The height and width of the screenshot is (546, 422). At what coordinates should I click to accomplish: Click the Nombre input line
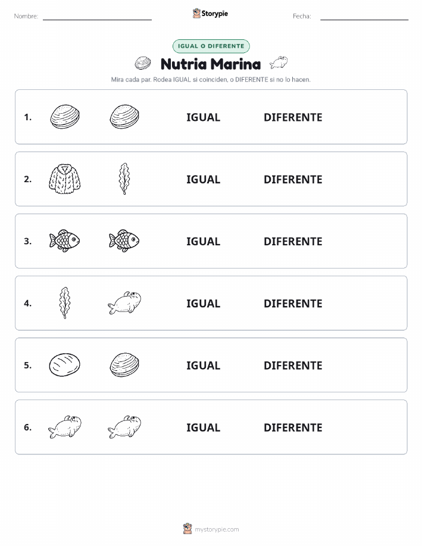(x=97, y=17)
